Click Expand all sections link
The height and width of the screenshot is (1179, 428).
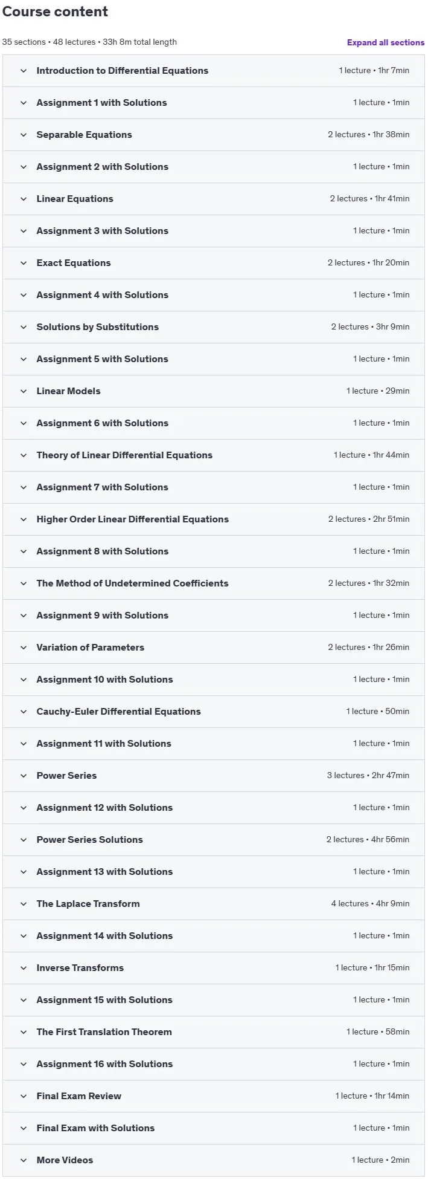click(x=385, y=42)
